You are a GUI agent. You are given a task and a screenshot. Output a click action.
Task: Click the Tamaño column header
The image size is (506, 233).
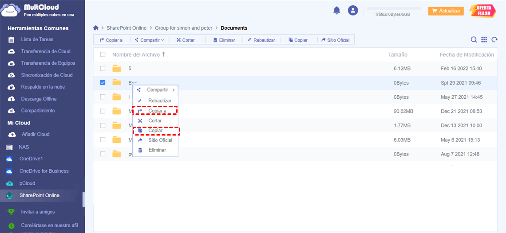[x=398, y=55]
